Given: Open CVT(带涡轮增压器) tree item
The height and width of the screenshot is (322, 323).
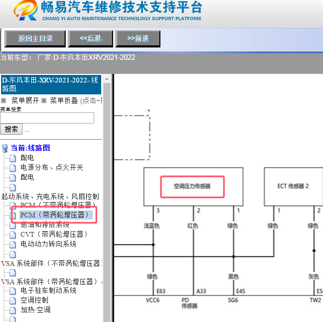Looking at the screenshot, I should coord(54,234).
